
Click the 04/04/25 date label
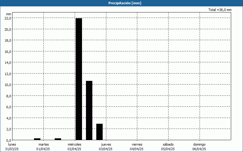[137, 149]
